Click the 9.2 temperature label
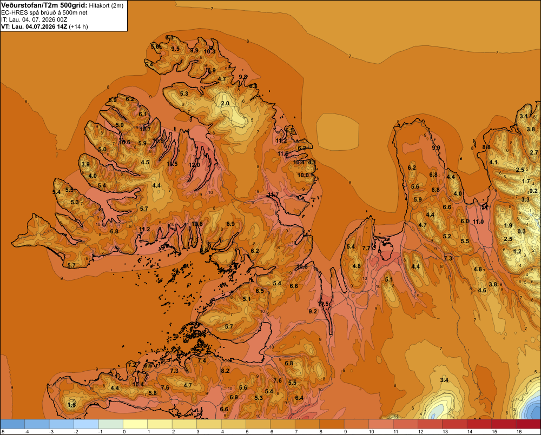Screen dimensions: 541x435 313,311
